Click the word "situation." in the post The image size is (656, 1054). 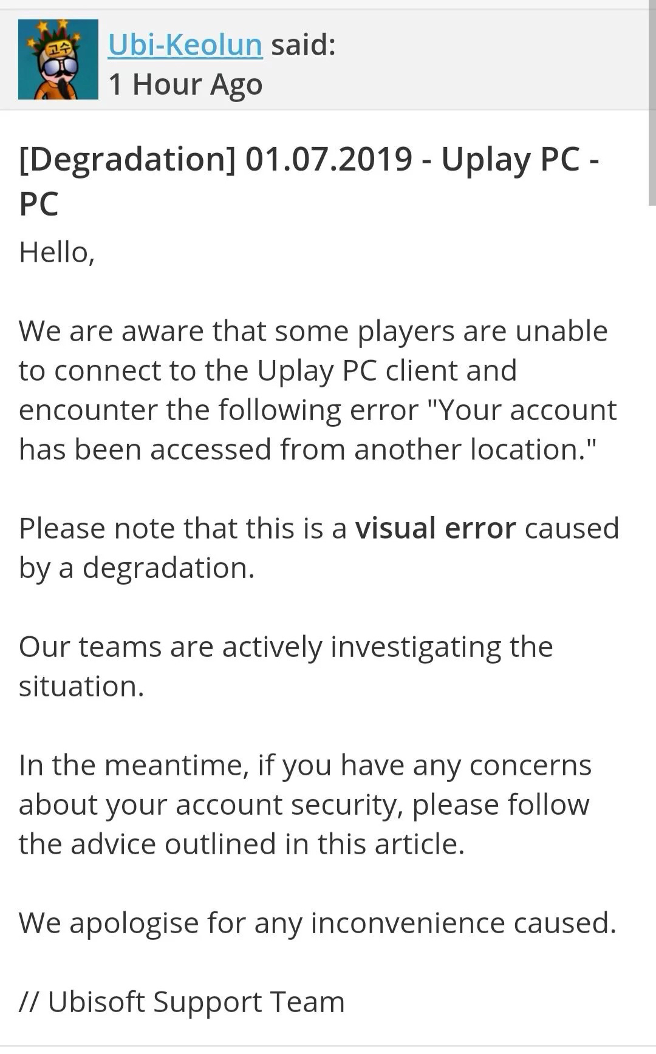coord(81,686)
